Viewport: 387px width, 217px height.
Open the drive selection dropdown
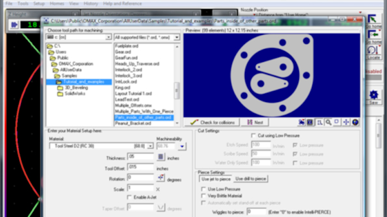tap(108, 38)
